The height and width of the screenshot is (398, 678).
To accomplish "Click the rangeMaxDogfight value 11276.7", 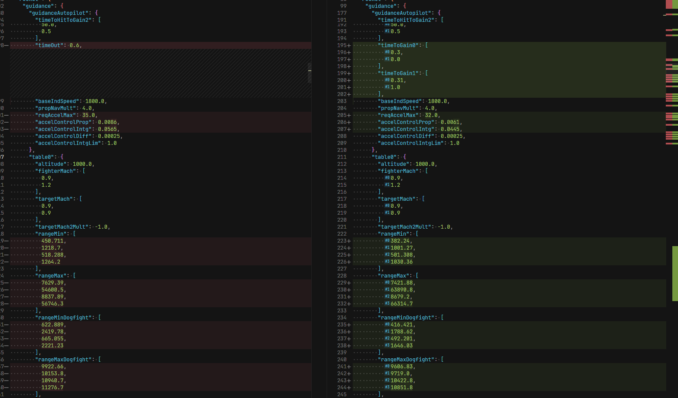I will [x=52, y=388].
